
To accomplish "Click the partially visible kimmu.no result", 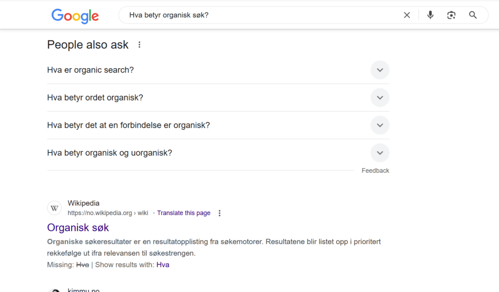I will 83,290.
